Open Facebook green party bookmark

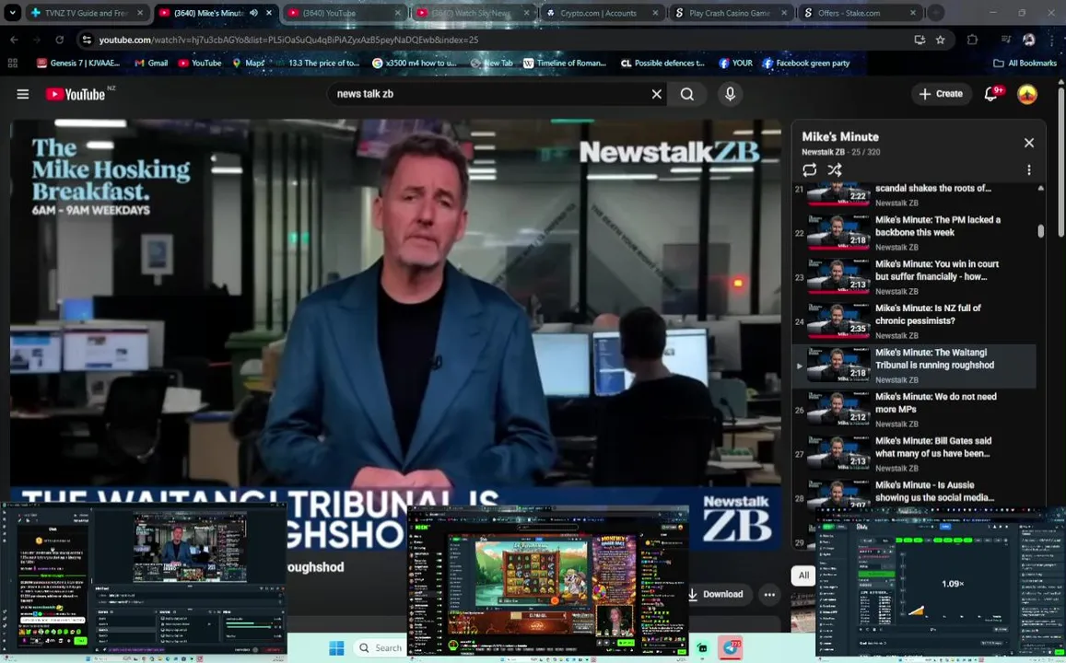pyautogui.click(x=805, y=64)
